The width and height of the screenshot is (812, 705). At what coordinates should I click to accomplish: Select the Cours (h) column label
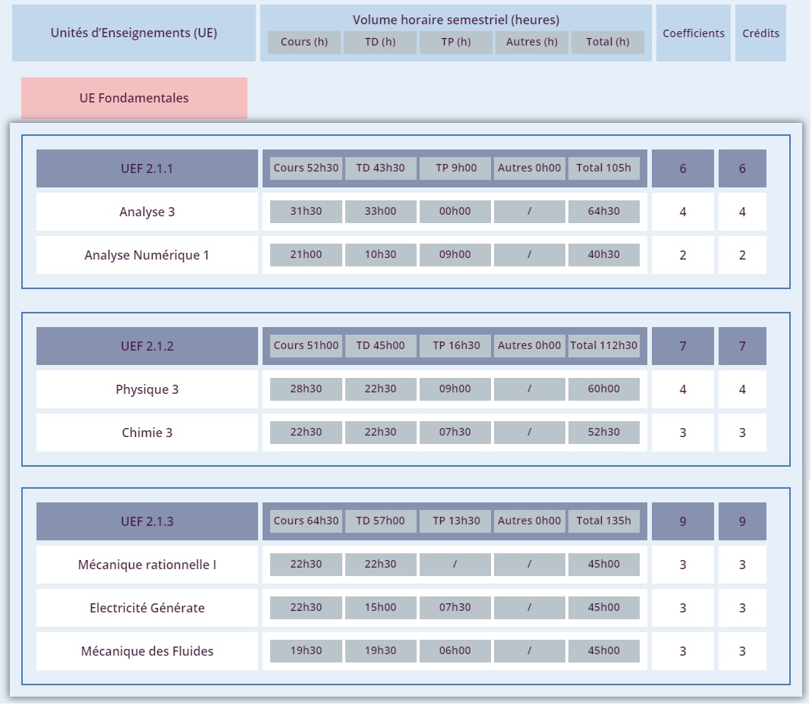[304, 42]
